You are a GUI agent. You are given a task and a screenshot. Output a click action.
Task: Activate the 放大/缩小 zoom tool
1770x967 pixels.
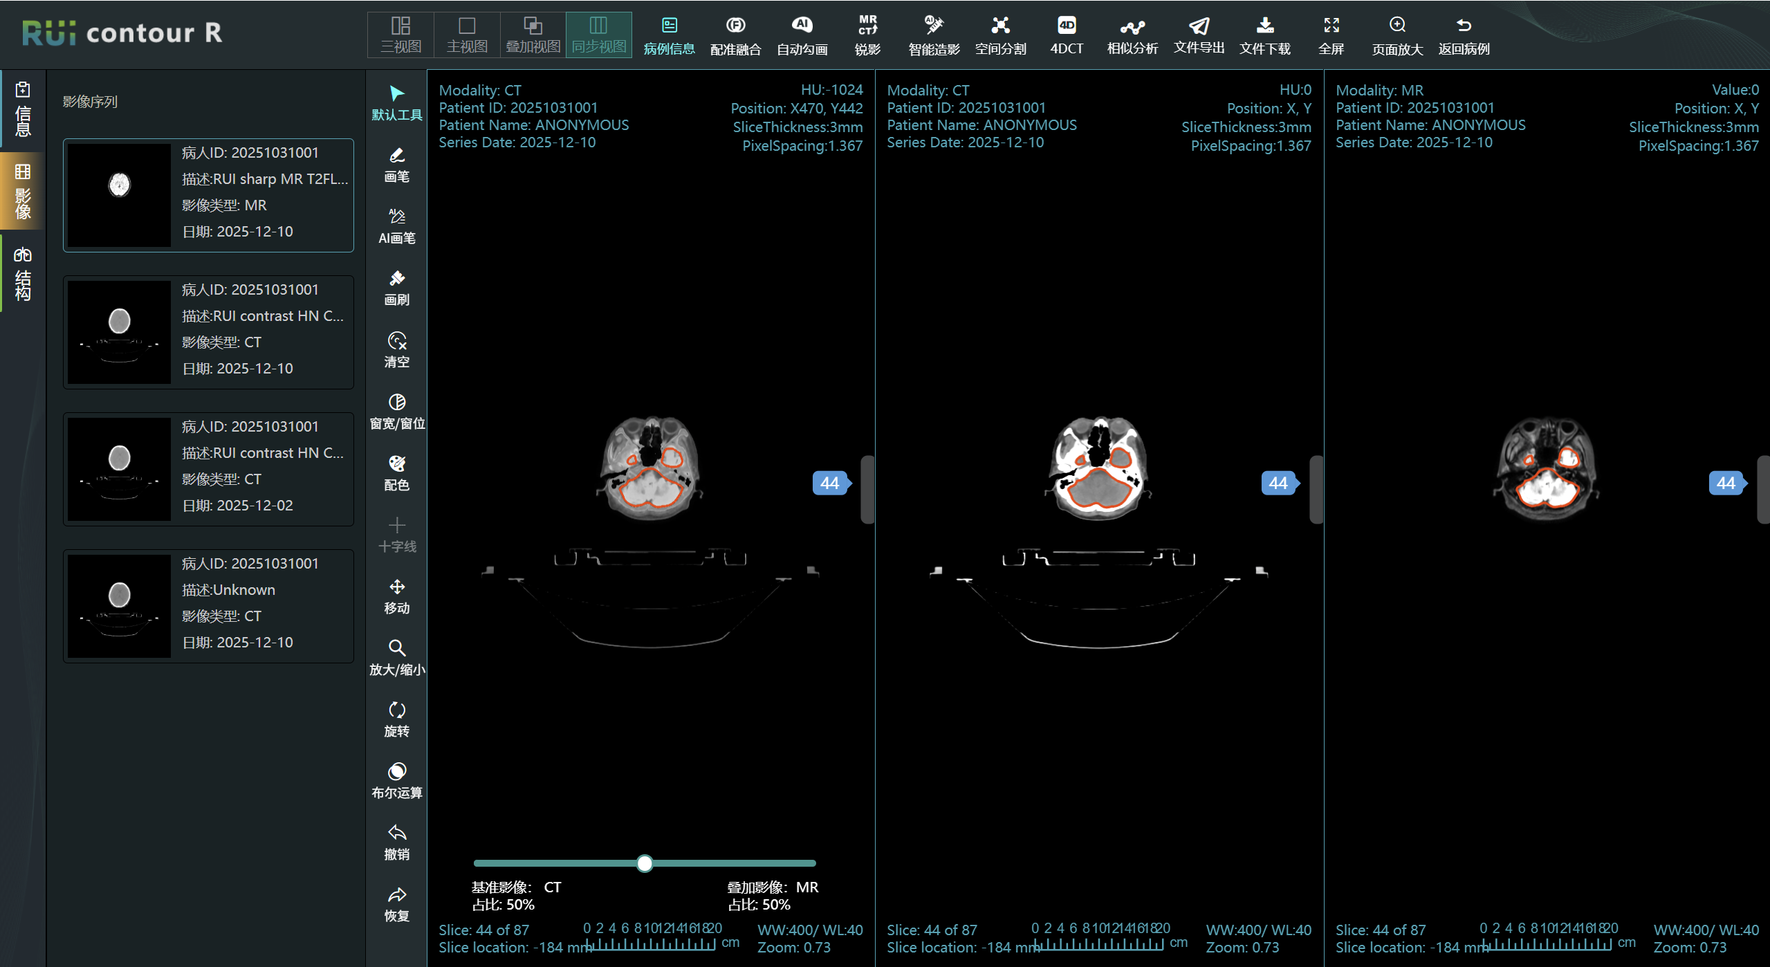(396, 657)
